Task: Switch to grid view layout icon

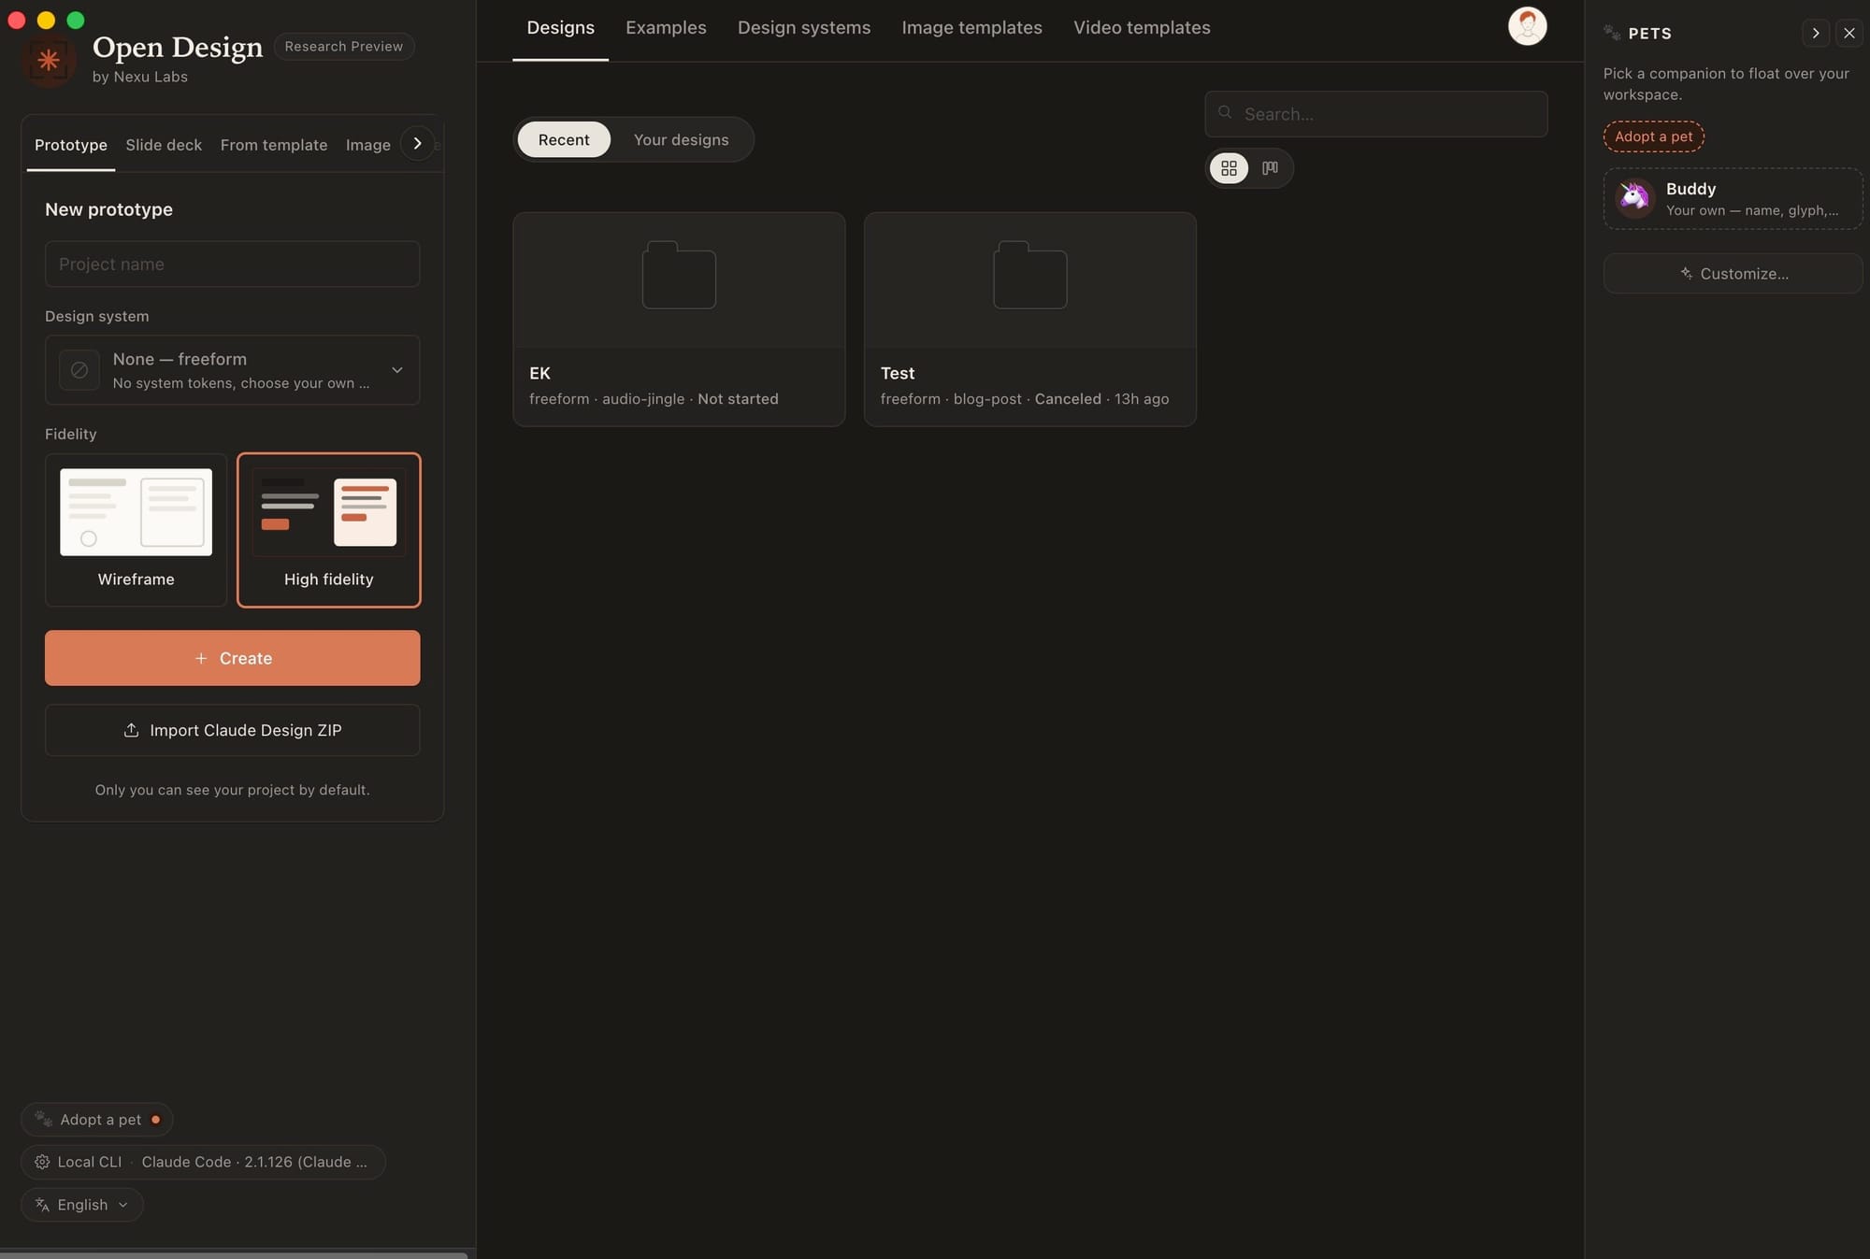Action: point(1229,168)
